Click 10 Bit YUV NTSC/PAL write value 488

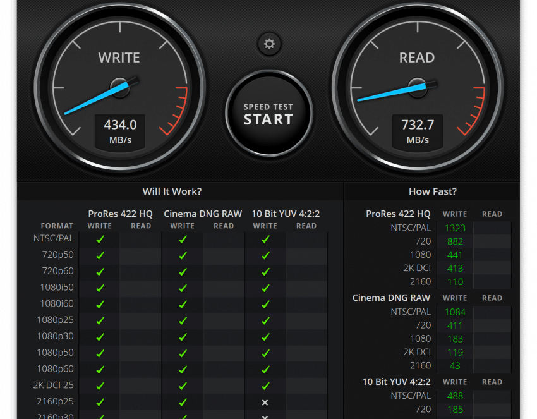455,396
